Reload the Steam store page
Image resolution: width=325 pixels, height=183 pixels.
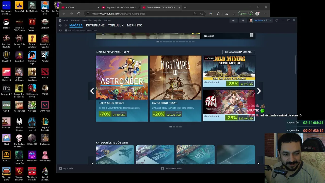(x=60, y=30)
